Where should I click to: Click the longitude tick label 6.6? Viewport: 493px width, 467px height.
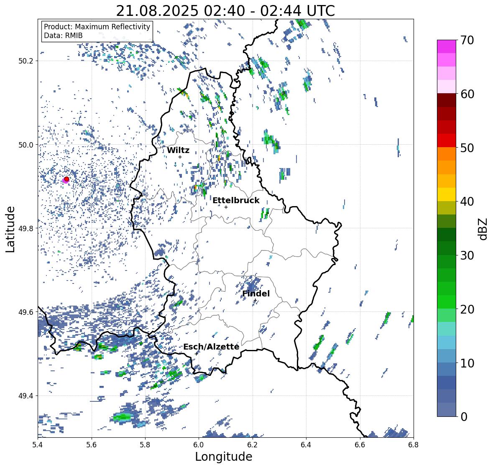click(360, 444)
